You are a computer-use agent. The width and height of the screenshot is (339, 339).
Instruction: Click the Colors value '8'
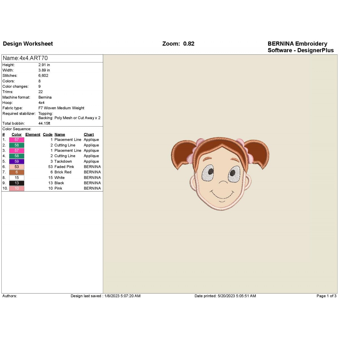click(x=40, y=81)
